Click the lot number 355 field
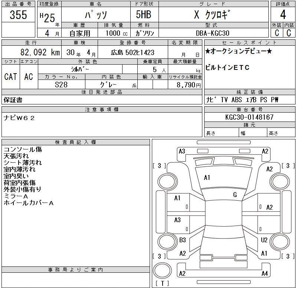 [18, 15]
